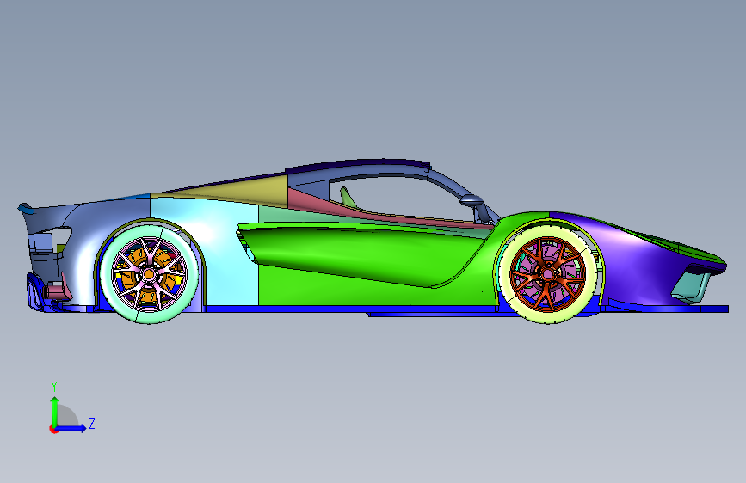Screen dimensions: 746x483
Task: Pick the blue front splitter under the nose
Action: [x=666, y=309]
